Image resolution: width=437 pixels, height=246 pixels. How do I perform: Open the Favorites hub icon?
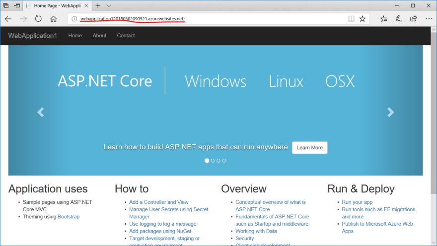click(383, 19)
